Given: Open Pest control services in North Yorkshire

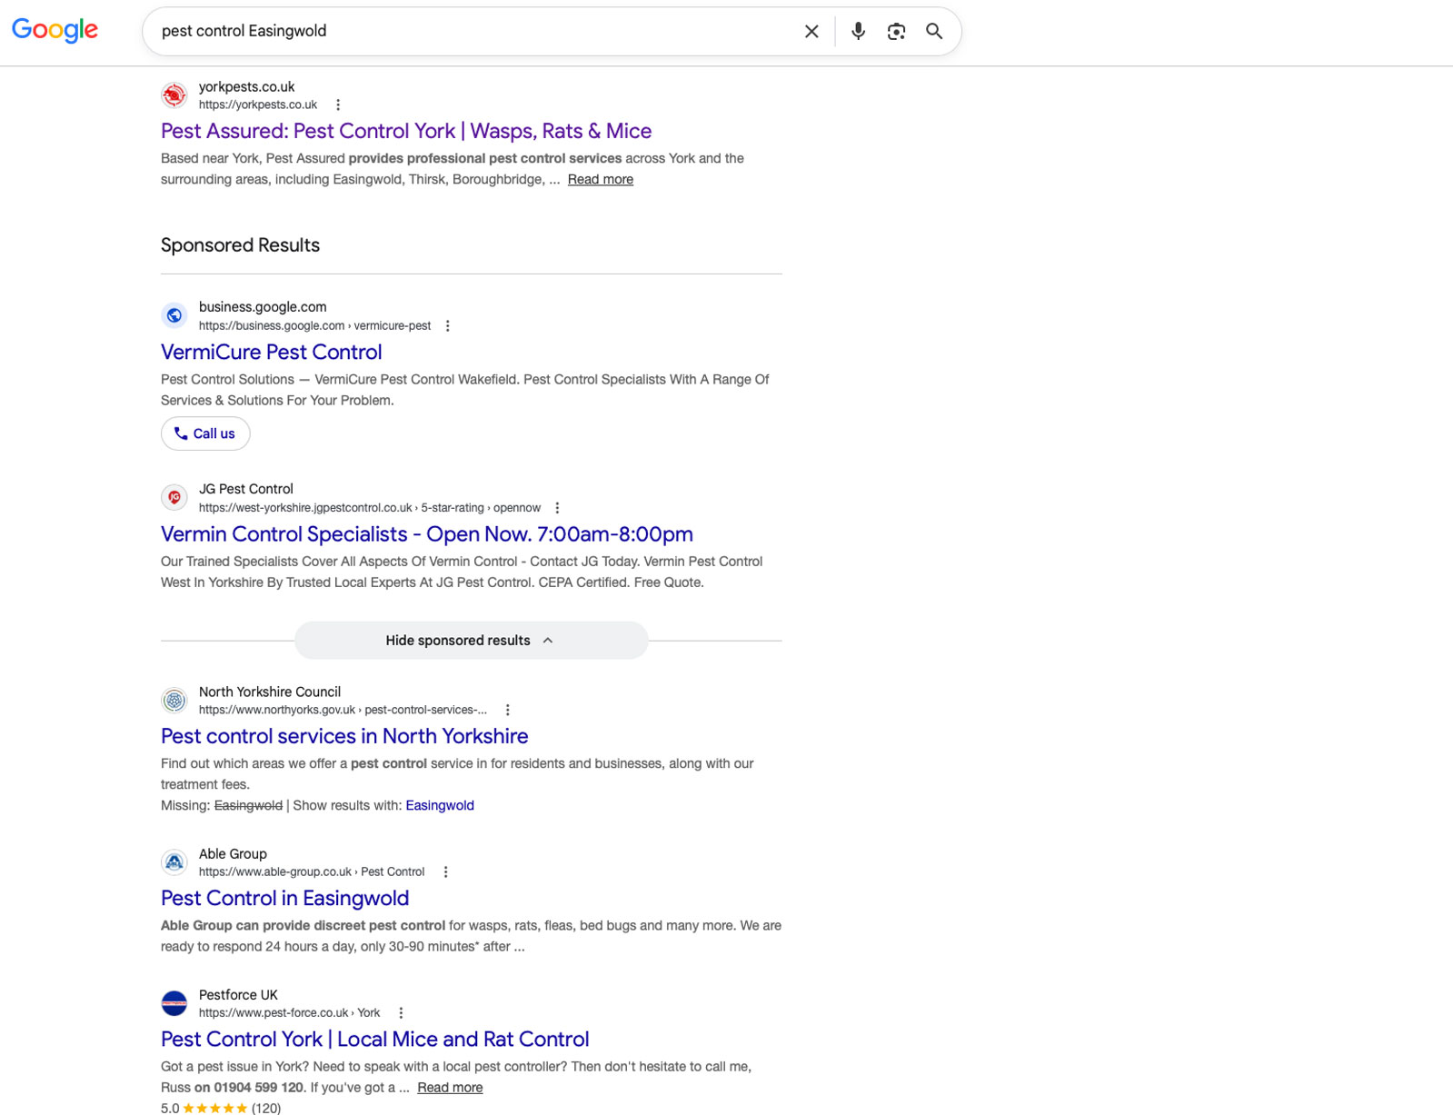Looking at the screenshot, I should click(344, 736).
